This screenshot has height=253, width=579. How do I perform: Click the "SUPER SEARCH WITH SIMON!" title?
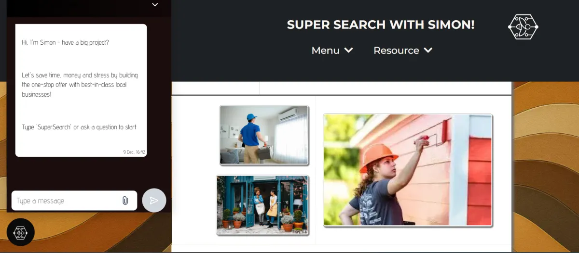click(381, 25)
